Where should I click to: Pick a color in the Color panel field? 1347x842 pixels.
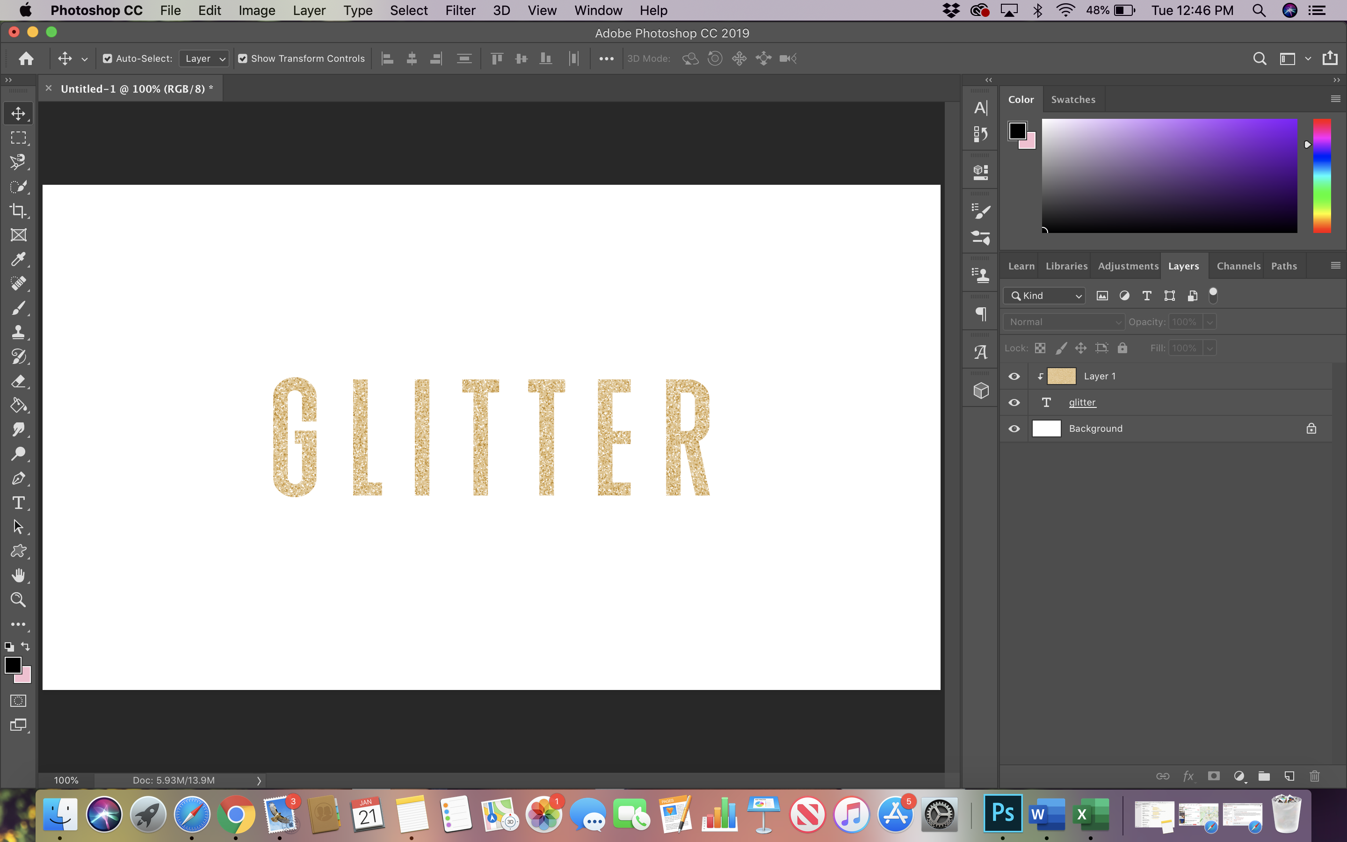coord(1169,175)
